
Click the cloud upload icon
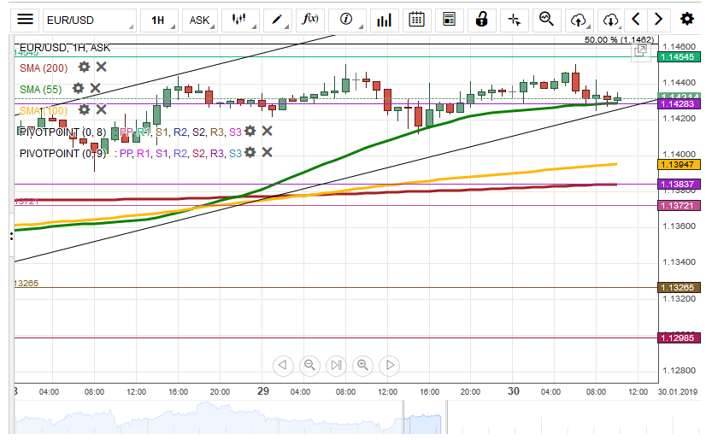coord(579,19)
